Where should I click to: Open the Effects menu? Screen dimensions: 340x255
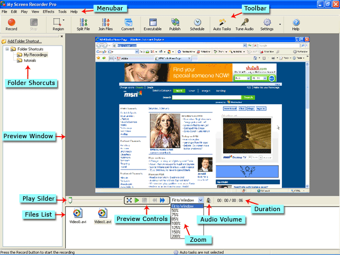[x=48, y=11]
